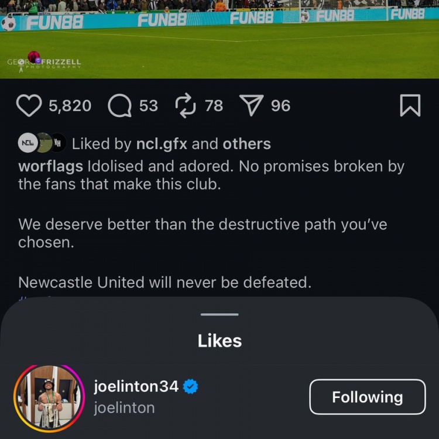Viewport: 439px width, 439px height.
Task: Tap the 96 shares count
Action: click(280, 106)
